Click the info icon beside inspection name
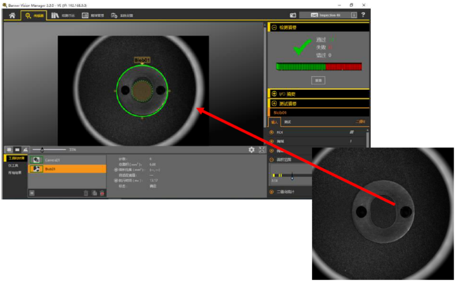455x281 pixels. [x=354, y=15]
